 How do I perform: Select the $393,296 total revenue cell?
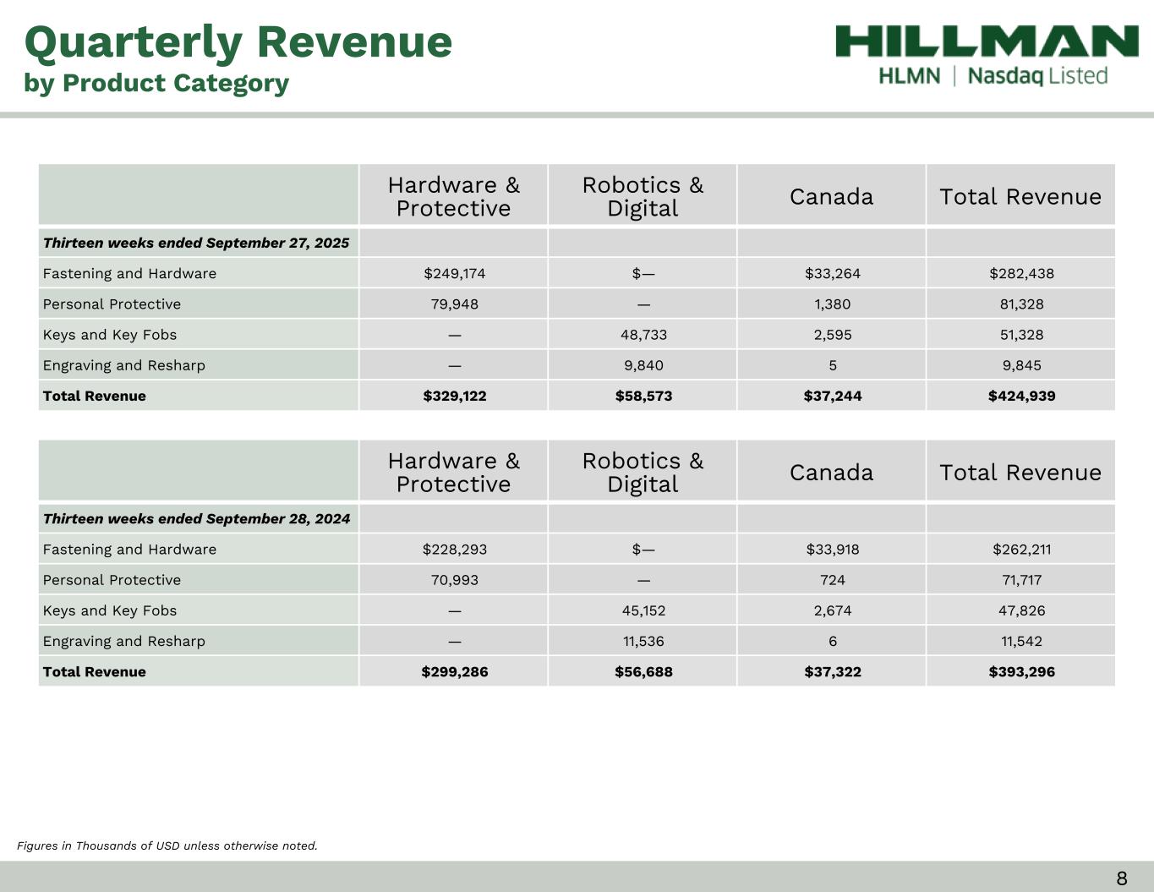(x=1021, y=671)
